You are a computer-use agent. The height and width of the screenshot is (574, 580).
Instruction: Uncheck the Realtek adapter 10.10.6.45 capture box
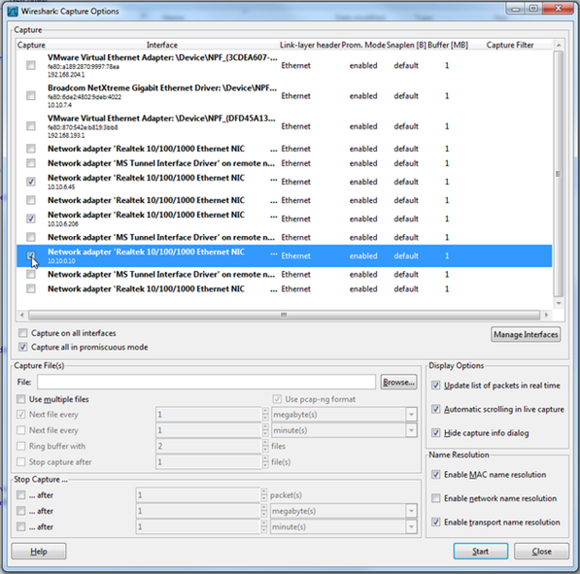click(31, 182)
